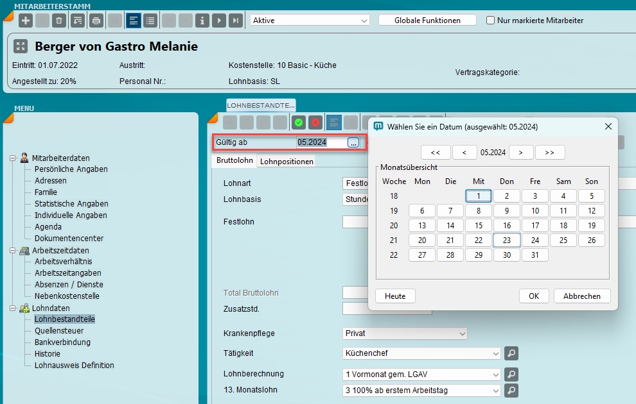Select day 15 in the calendar
This screenshot has width=636, height=404.
[x=479, y=226]
